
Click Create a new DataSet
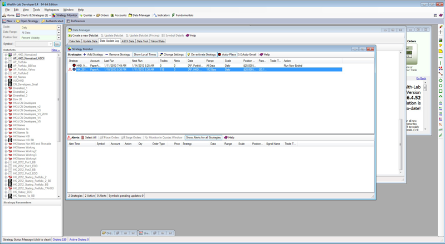click(x=84, y=36)
